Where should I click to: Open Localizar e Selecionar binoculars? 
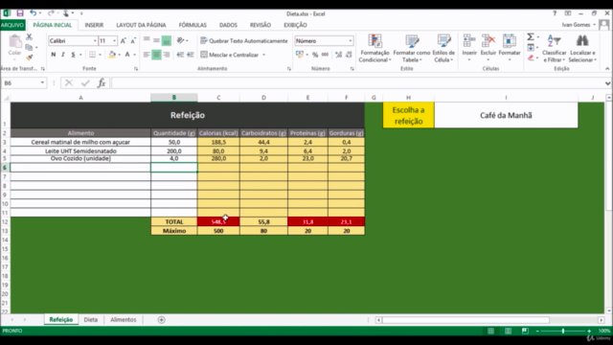(582, 48)
